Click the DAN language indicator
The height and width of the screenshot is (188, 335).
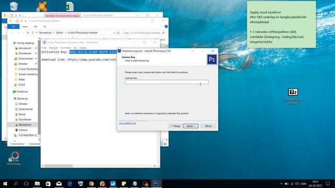304,183
